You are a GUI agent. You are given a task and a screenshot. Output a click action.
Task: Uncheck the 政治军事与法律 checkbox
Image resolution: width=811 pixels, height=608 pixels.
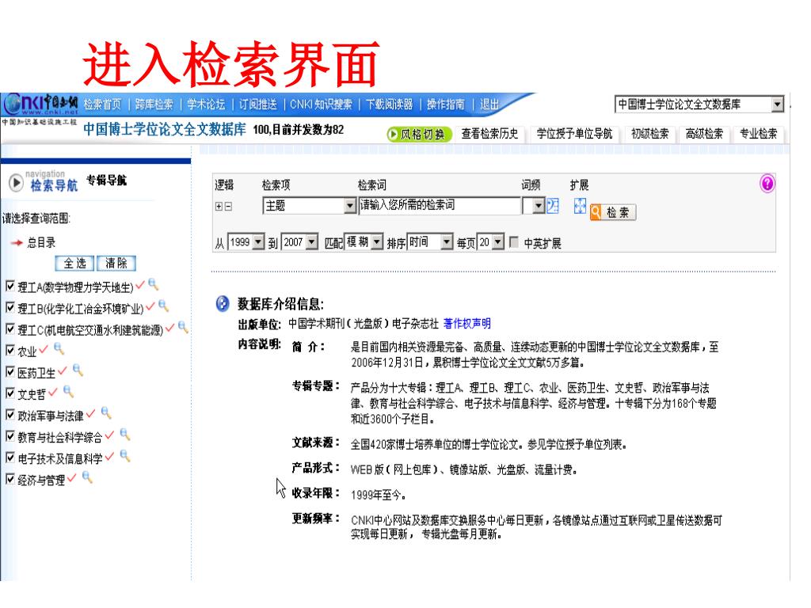(10, 414)
